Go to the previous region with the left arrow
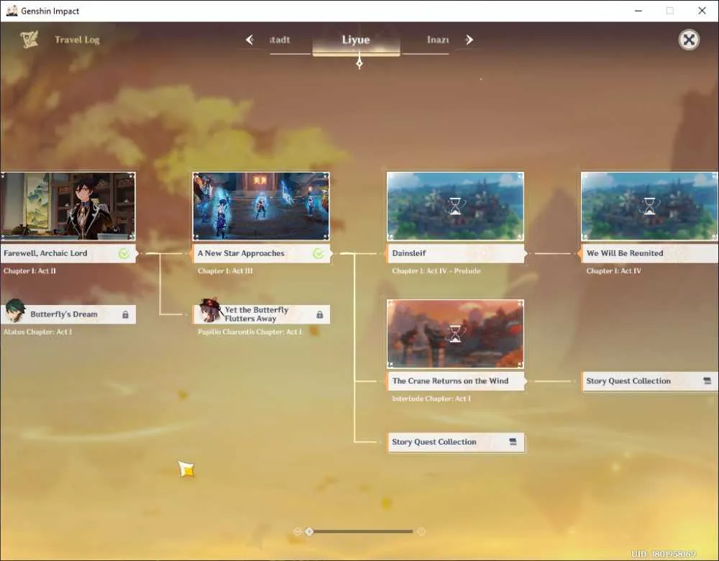This screenshot has width=719, height=561. click(x=249, y=40)
